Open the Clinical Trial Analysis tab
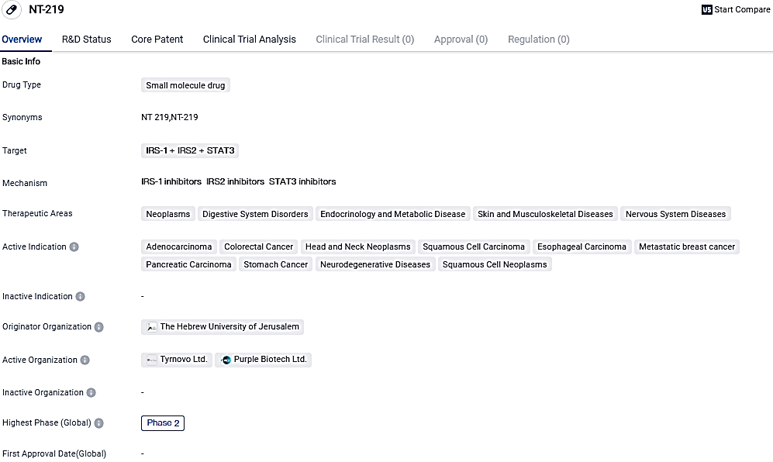Screen dimensions: 773x462 [250, 40]
